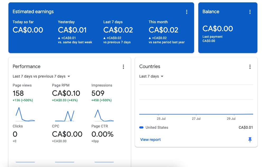
Task: Click the Page RPM metric label
Action: [x=61, y=85]
